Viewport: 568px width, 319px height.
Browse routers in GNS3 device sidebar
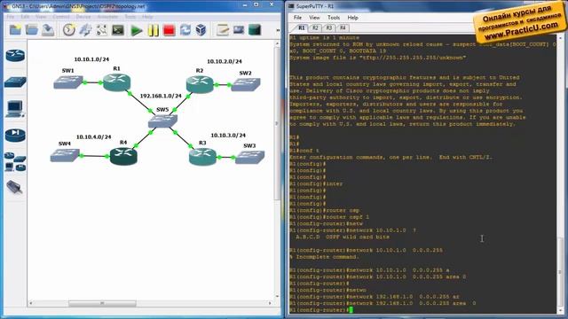pos(15,55)
